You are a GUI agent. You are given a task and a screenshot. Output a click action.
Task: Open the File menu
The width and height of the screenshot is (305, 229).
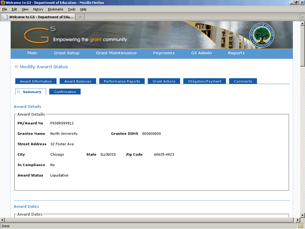pos(4,9)
